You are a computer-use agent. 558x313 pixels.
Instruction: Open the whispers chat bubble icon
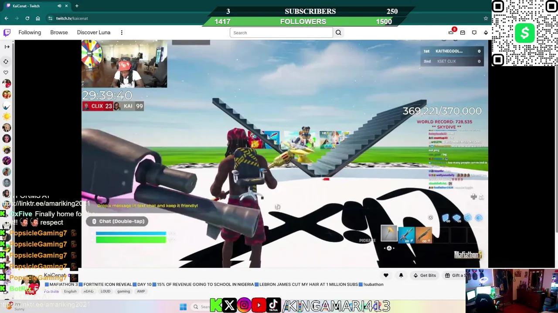tap(474, 33)
